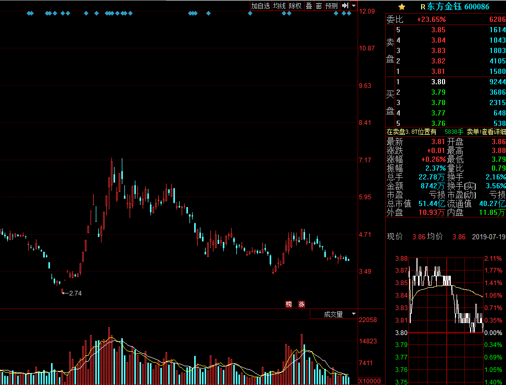Image resolution: width=506 pixels, height=385 pixels.
Task: Select buy level 1 price 3.80
Action: [438, 82]
